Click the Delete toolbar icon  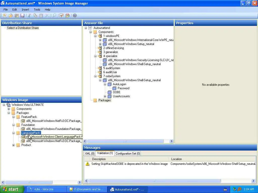[x=47, y=16]
